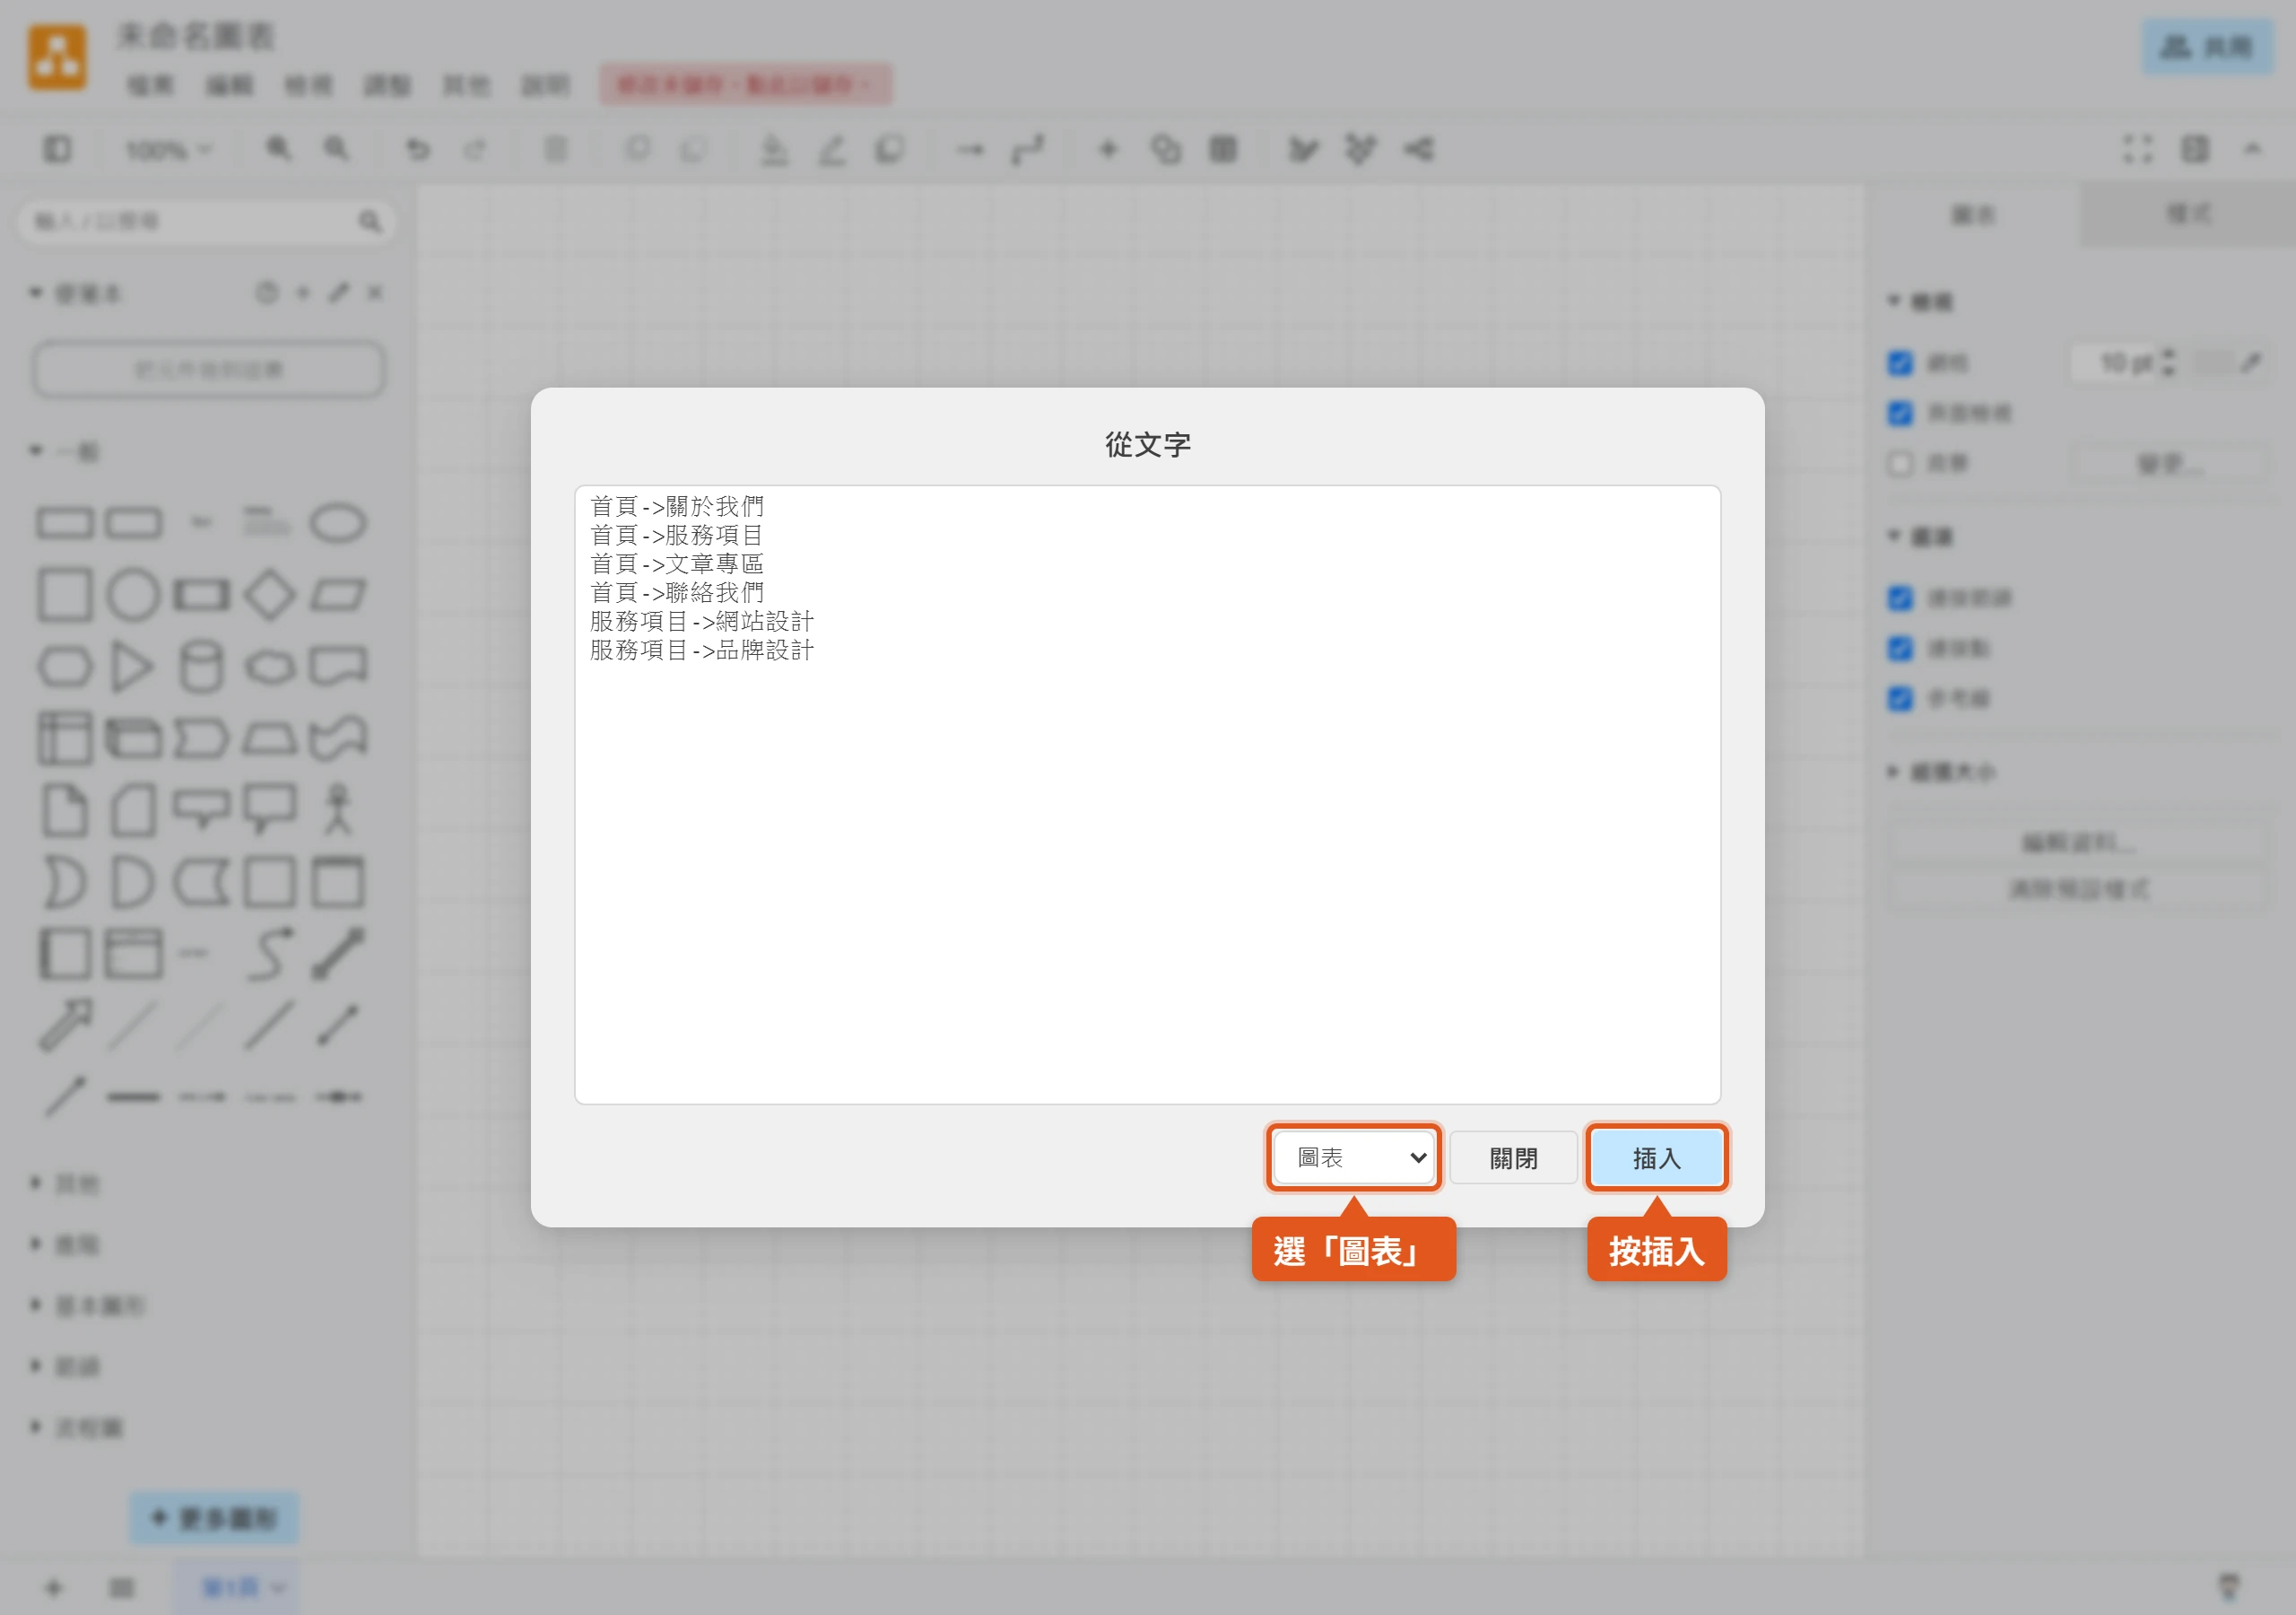This screenshot has width=2296, height=1615.
Task: Click the 關閉 button
Action: [1514, 1157]
